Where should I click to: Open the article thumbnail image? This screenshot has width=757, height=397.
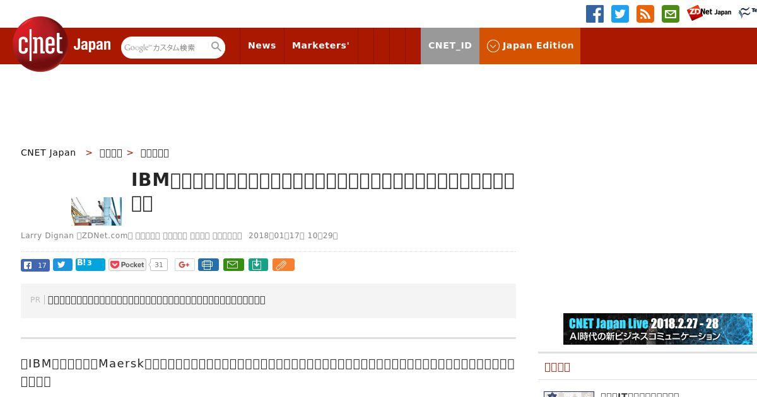tap(97, 211)
